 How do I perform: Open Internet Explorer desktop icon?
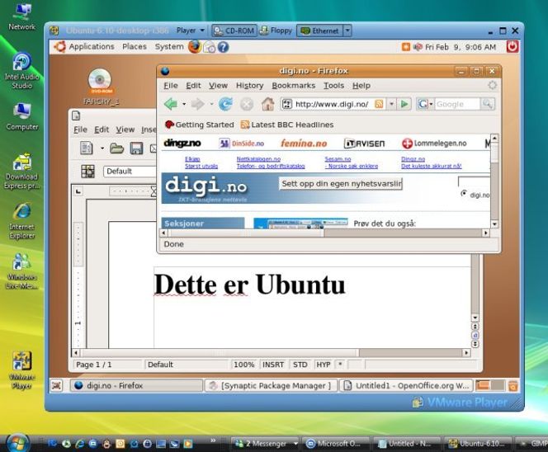click(x=21, y=220)
